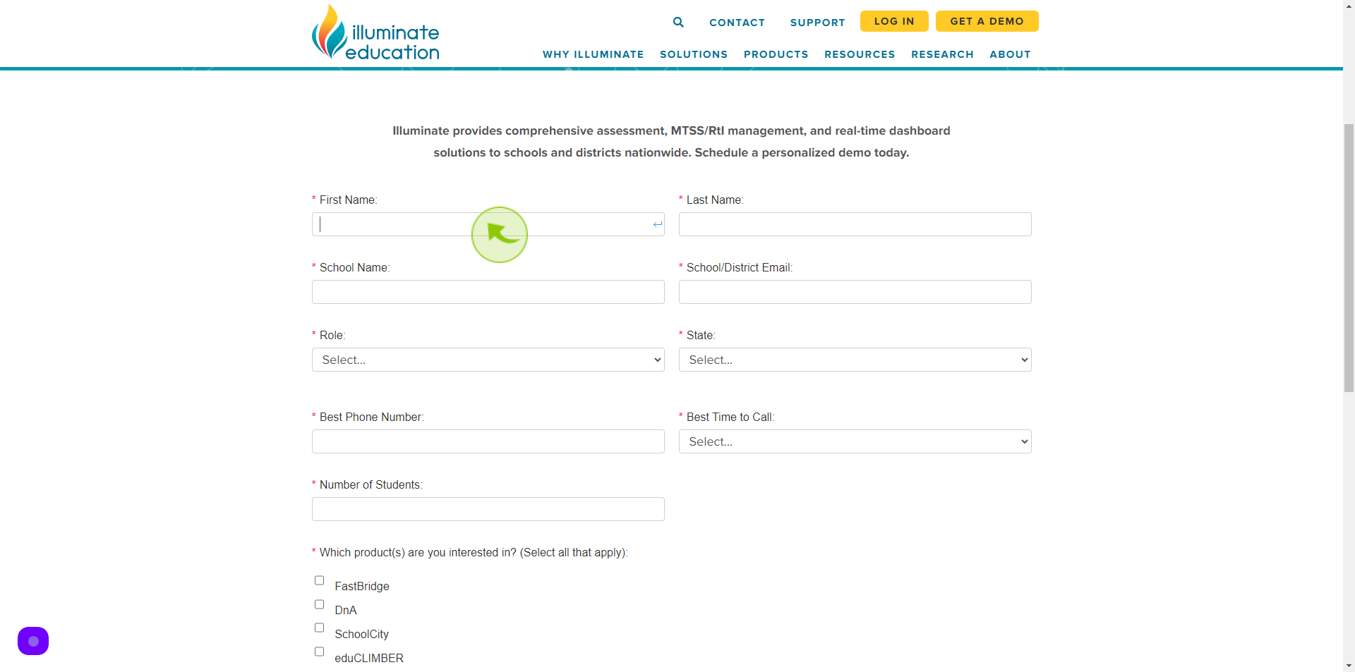Open the Role dropdown

pyautogui.click(x=488, y=360)
